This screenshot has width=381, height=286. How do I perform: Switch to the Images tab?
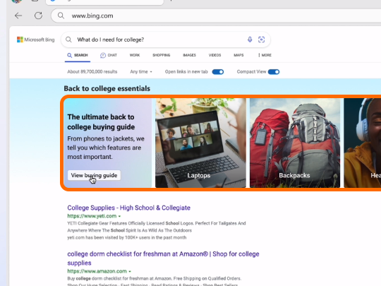point(189,55)
